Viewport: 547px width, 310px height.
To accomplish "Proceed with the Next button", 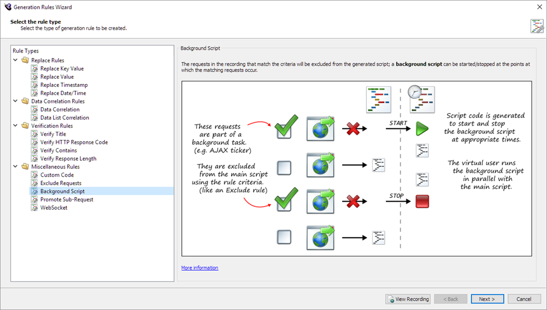I will tap(487, 299).
